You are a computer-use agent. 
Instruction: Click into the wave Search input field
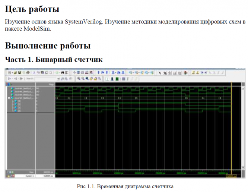[x=46, y=79]
